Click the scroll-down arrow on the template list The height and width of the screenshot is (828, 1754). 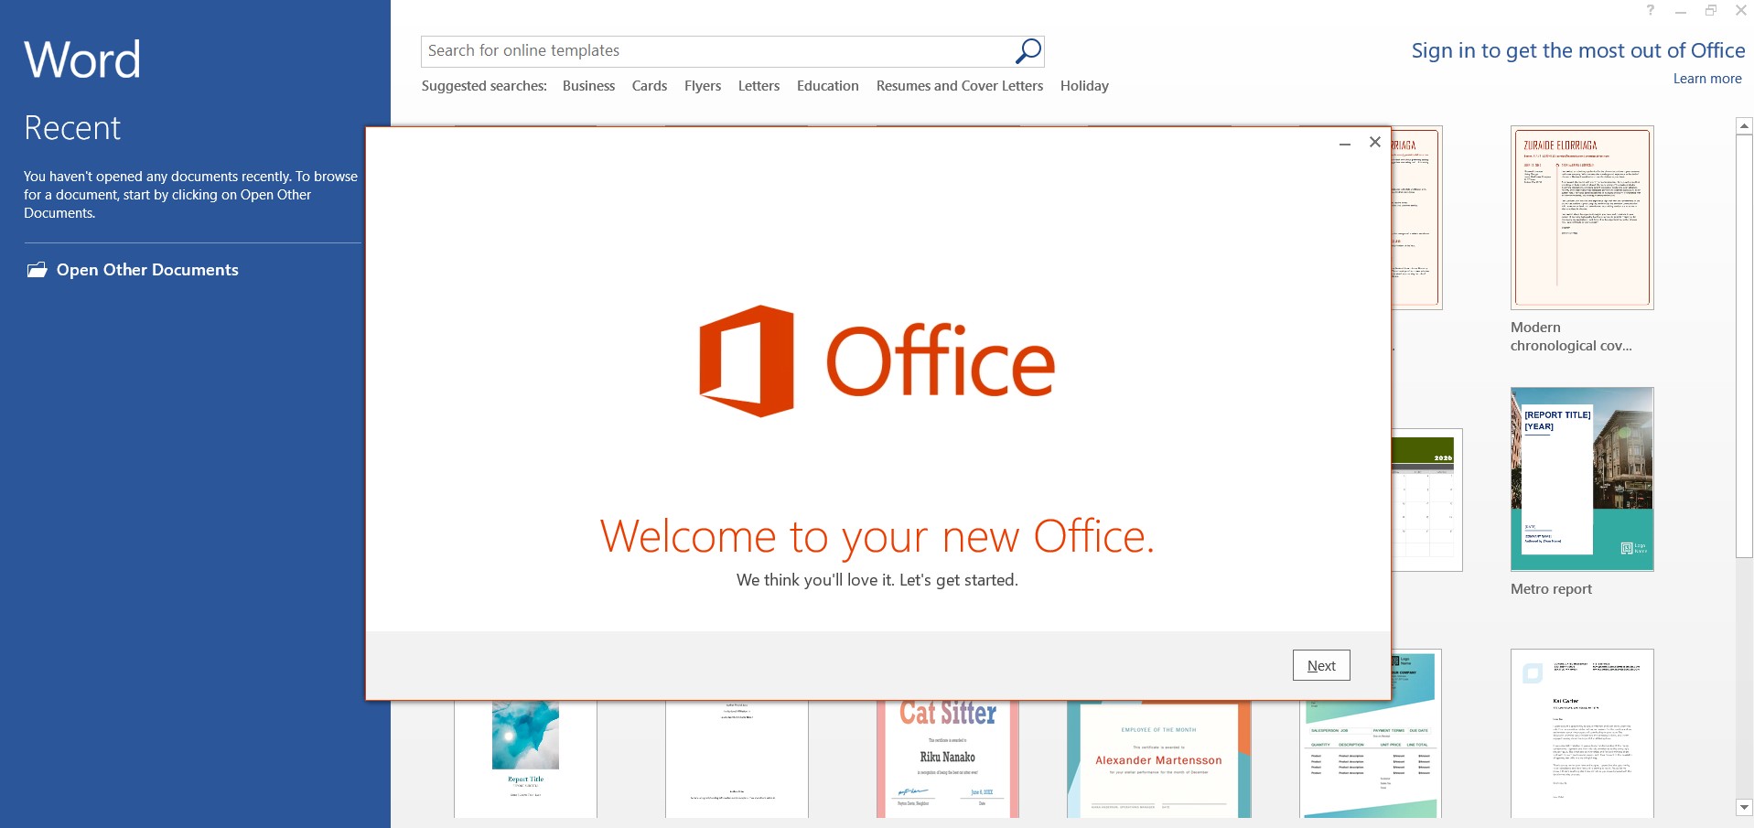1742,806
